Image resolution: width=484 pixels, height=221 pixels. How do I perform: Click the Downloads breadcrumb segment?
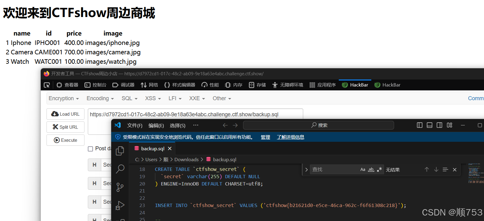186,159
